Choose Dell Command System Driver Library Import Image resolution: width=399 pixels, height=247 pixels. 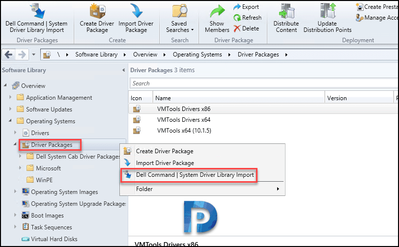point(202,175)
